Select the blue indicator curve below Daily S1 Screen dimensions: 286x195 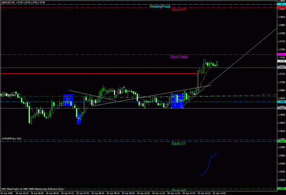pyautogui.click(x=209, y=163)
